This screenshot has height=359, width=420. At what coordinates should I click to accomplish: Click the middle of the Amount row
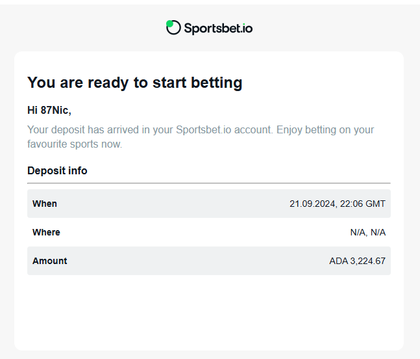click(x=208, y=261)
